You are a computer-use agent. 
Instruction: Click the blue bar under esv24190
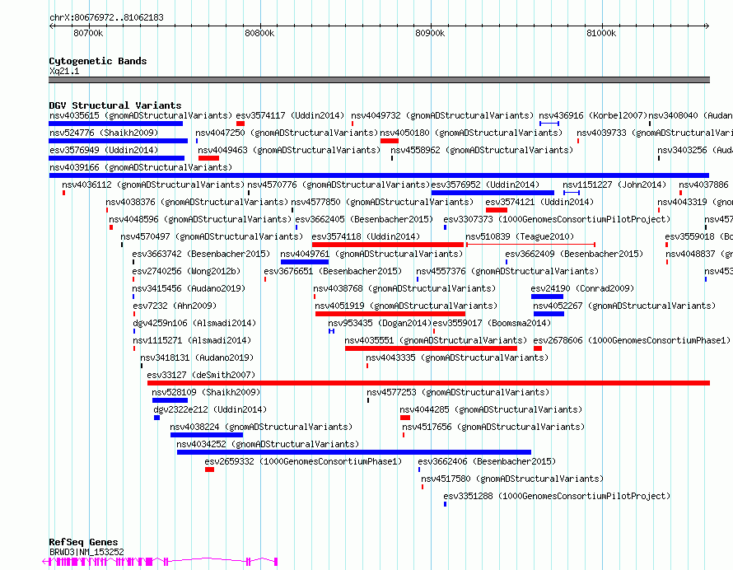pyautogui.click(x=547, y=297)
